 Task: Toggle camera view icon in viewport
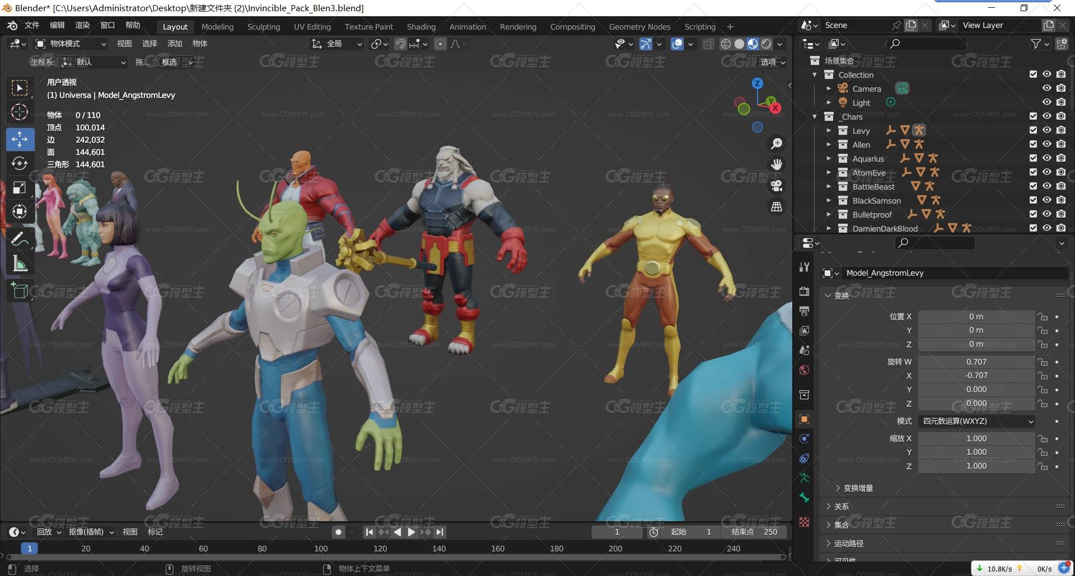pos(777,186)
